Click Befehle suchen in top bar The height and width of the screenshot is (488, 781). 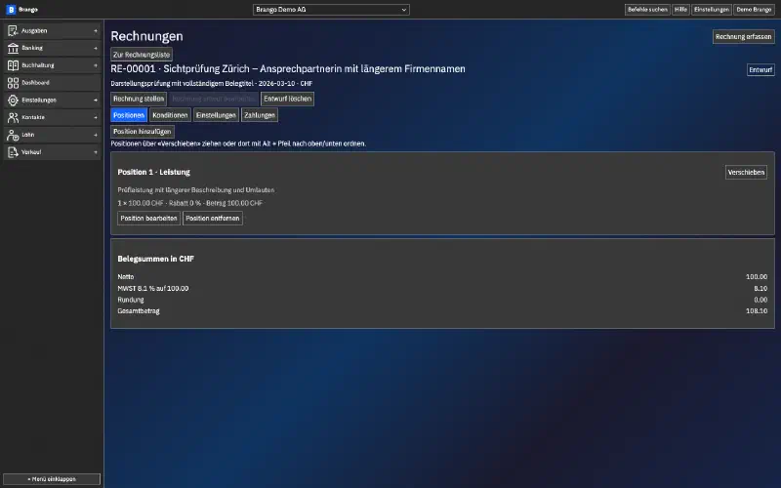pos(647,10)
